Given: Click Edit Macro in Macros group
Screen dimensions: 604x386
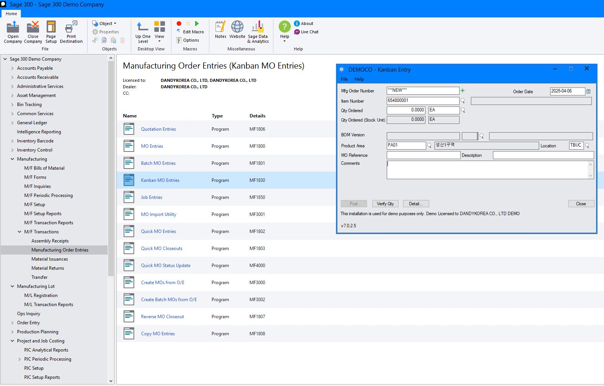Looking at the screenshot, I should coord(190,32).
